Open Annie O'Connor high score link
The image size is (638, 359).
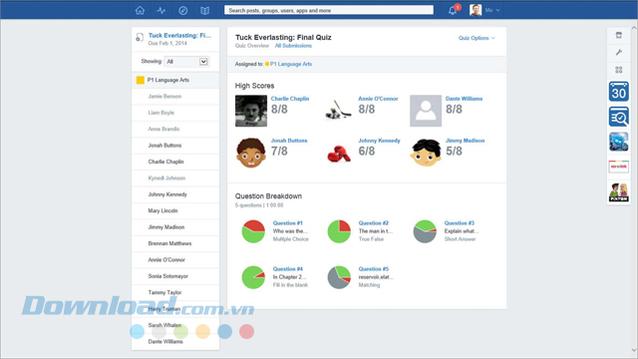[378, 99]
